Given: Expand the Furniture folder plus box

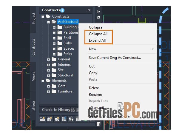Looking at the screenshot, I should tap(48, 92).
